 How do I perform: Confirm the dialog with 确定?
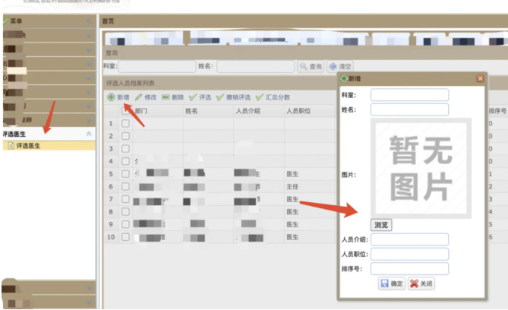click(x=393, y=283)
